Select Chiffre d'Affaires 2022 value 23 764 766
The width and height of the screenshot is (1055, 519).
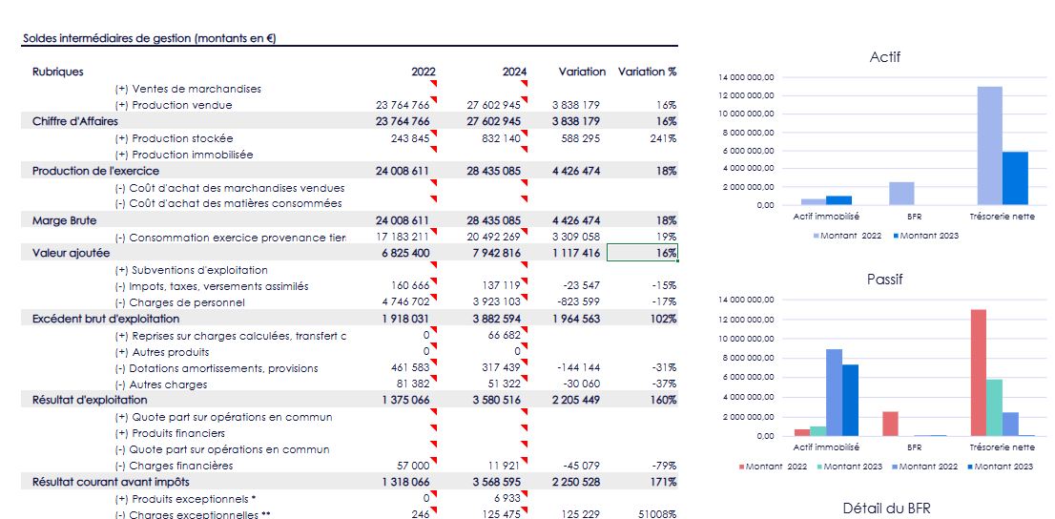403,121
